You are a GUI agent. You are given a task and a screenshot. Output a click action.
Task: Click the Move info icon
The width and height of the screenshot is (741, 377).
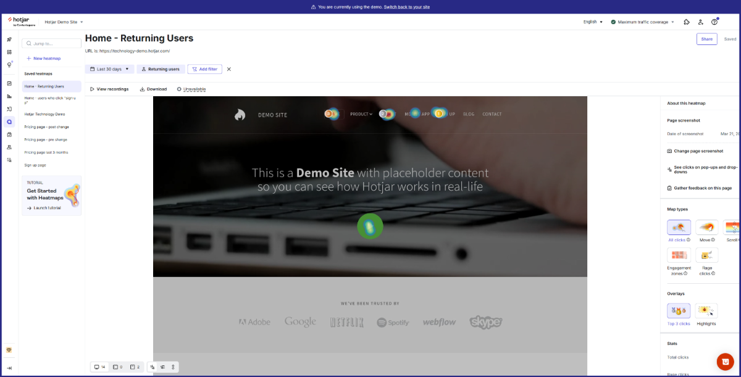[713, 240]
